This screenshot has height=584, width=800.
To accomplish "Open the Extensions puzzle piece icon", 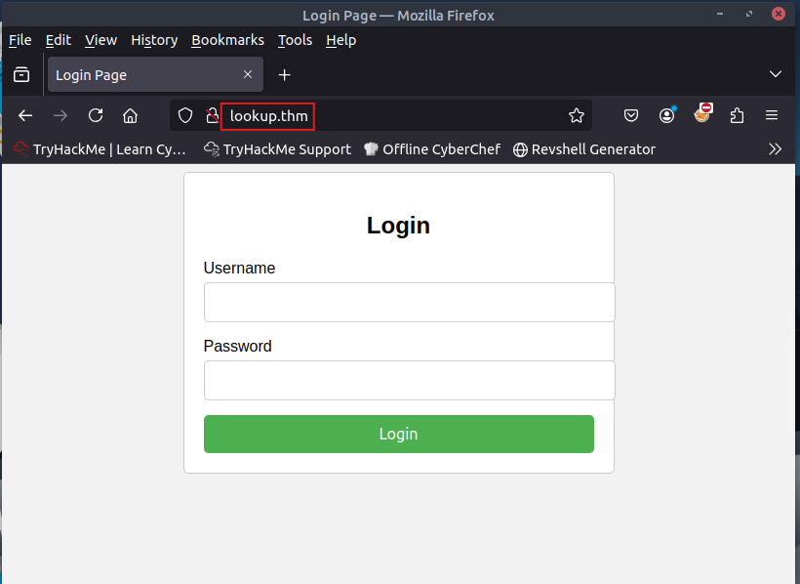I will 737,116.
